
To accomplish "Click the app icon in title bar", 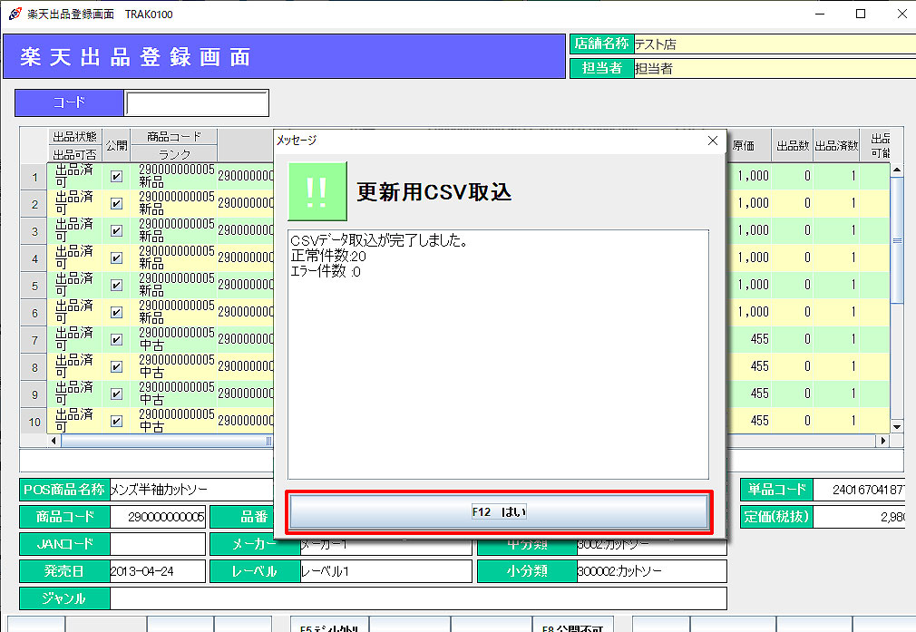I will [x=14, y=14].
